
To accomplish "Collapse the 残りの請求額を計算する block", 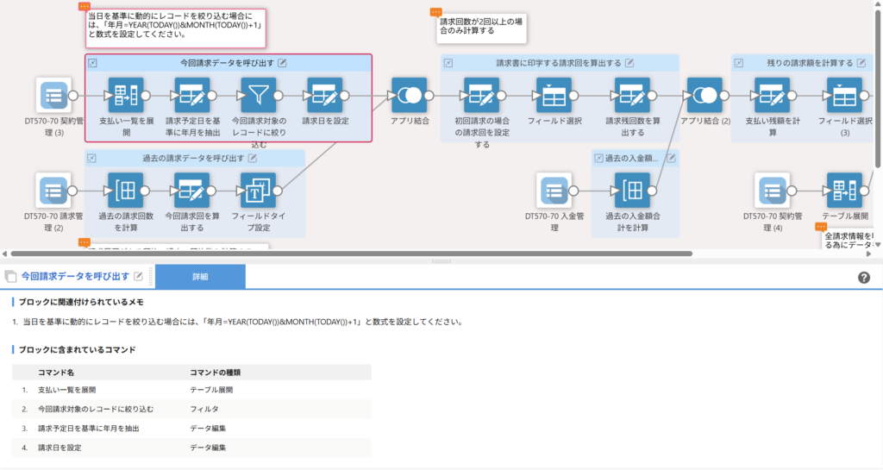I will click(738, 63).
